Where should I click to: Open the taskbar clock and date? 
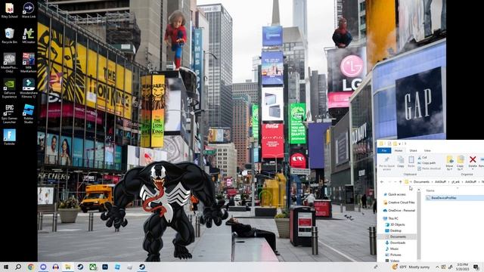(x=462, y=267)
